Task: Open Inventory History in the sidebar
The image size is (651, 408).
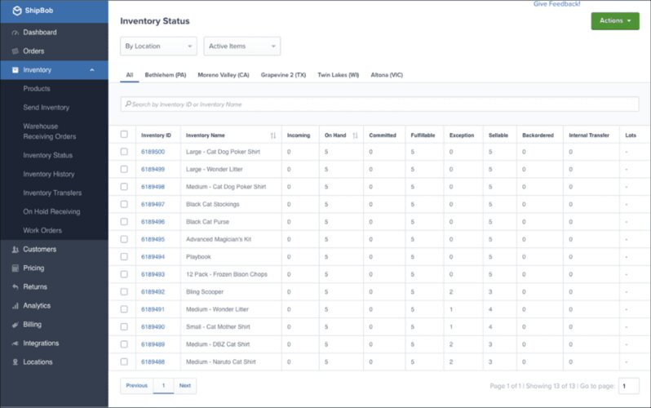Action: (49, 175)
